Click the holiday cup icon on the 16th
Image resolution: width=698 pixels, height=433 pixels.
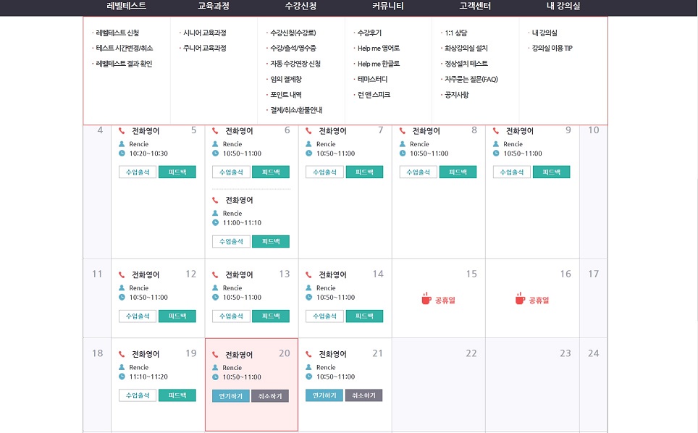(519, 298)
